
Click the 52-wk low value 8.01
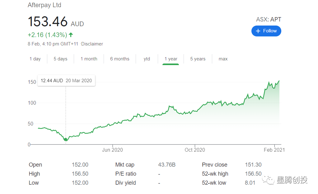250,183
